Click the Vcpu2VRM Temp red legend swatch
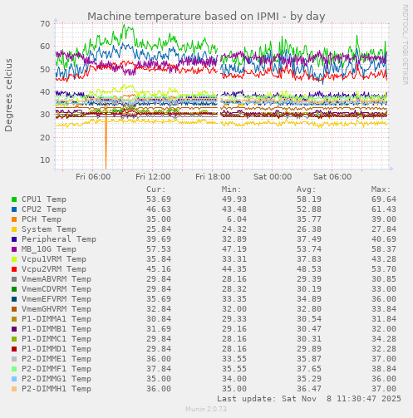This screenshot has width=413, height=418. pyautogui.click(x=14, y=269)
